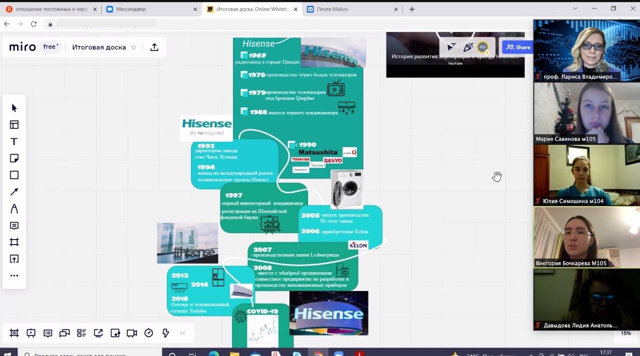Select the Frame tool in left toolbar
The width and height of the screenshot is (640, 356).
point(14,242)
